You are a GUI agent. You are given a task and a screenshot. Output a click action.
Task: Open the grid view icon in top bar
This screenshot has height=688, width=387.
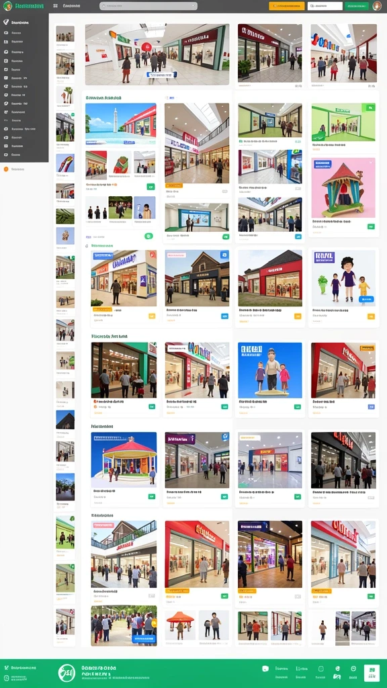pyautogui.click(x=55, y=6)
